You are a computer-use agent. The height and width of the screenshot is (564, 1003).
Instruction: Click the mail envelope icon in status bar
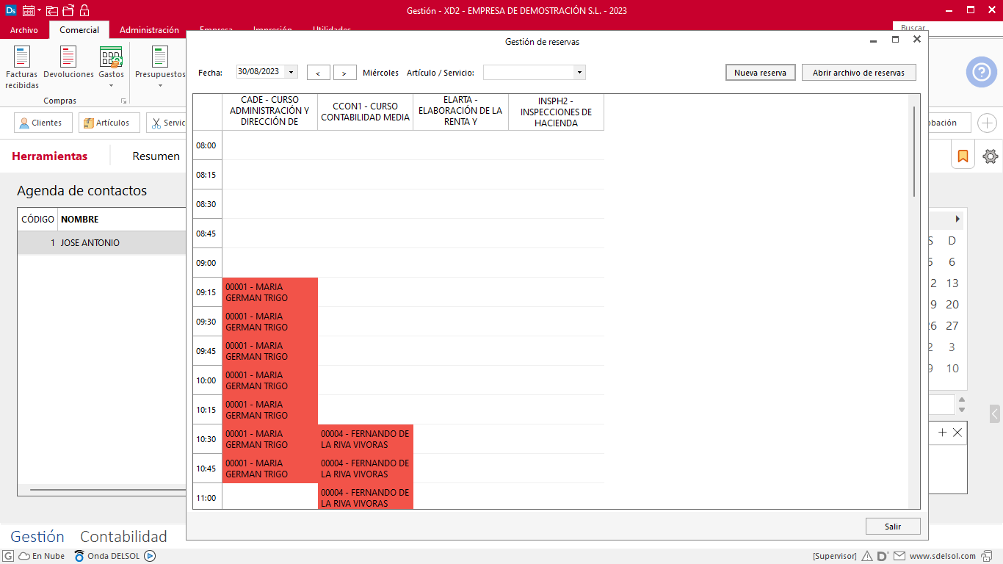pos(900,556)
